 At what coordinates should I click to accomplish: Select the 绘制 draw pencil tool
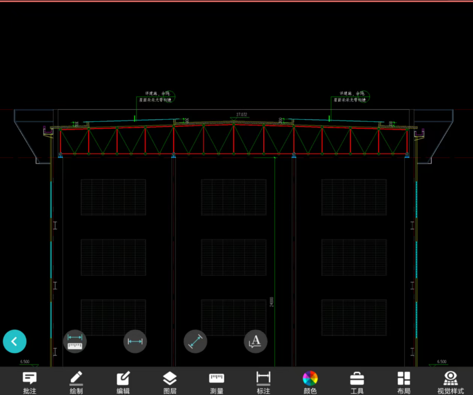click(x=76, y=382)
